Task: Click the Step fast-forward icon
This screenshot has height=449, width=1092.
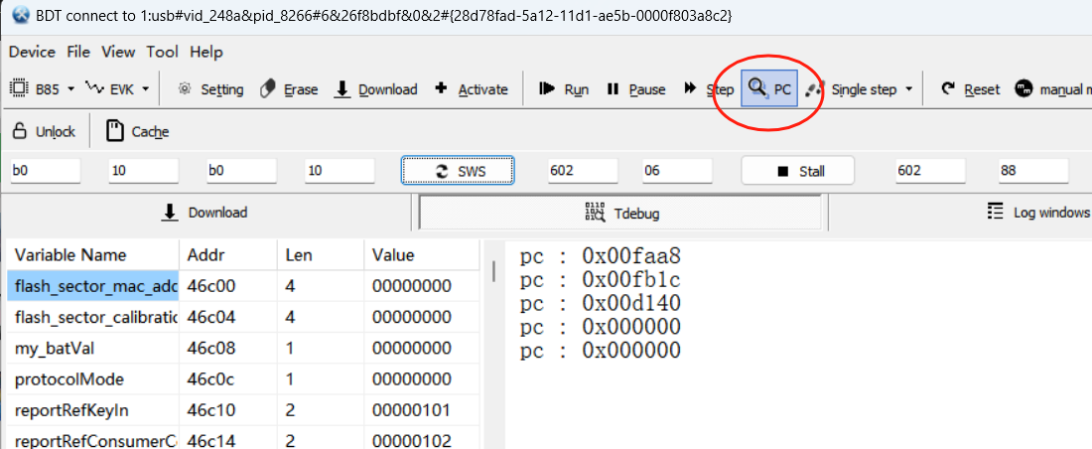Action: pyautogui.click(x=690, y=88)
